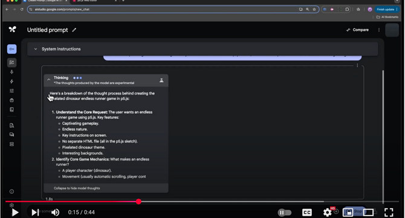Image resolution: width=405 pixels, height=218 pixels.
Task: Click the info icon in the sidebar
Action: tap(12, 191)
